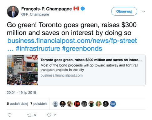The image size is (152, 120).
Task: Open François-P. Champagne's profile photo
Action: (13, 12)
